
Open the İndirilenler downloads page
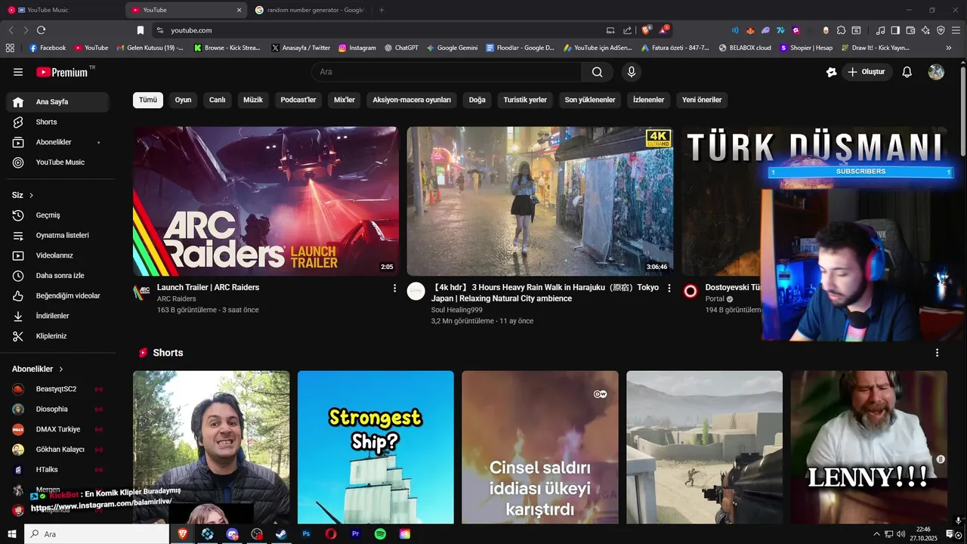pos(57,316)
